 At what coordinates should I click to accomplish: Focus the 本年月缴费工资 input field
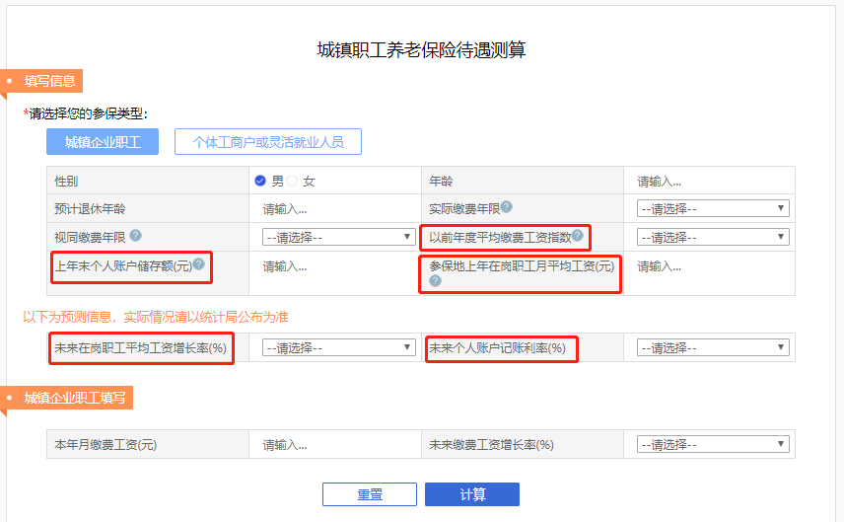click(335, 445)
